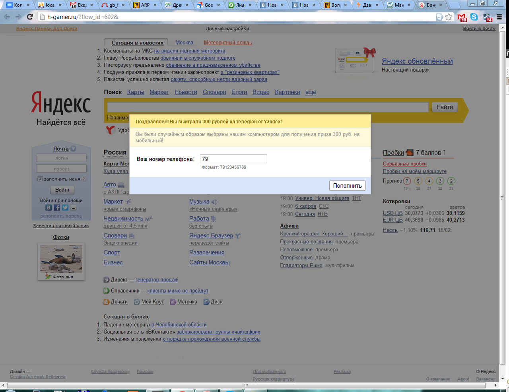Click the Справочник service icon
Screen dimensions: 509x392
tap(106, 291)
